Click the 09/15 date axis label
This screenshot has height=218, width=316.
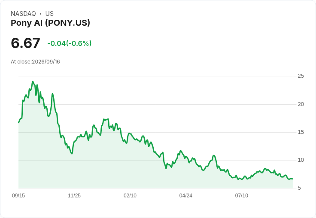[x=18, y=195]
